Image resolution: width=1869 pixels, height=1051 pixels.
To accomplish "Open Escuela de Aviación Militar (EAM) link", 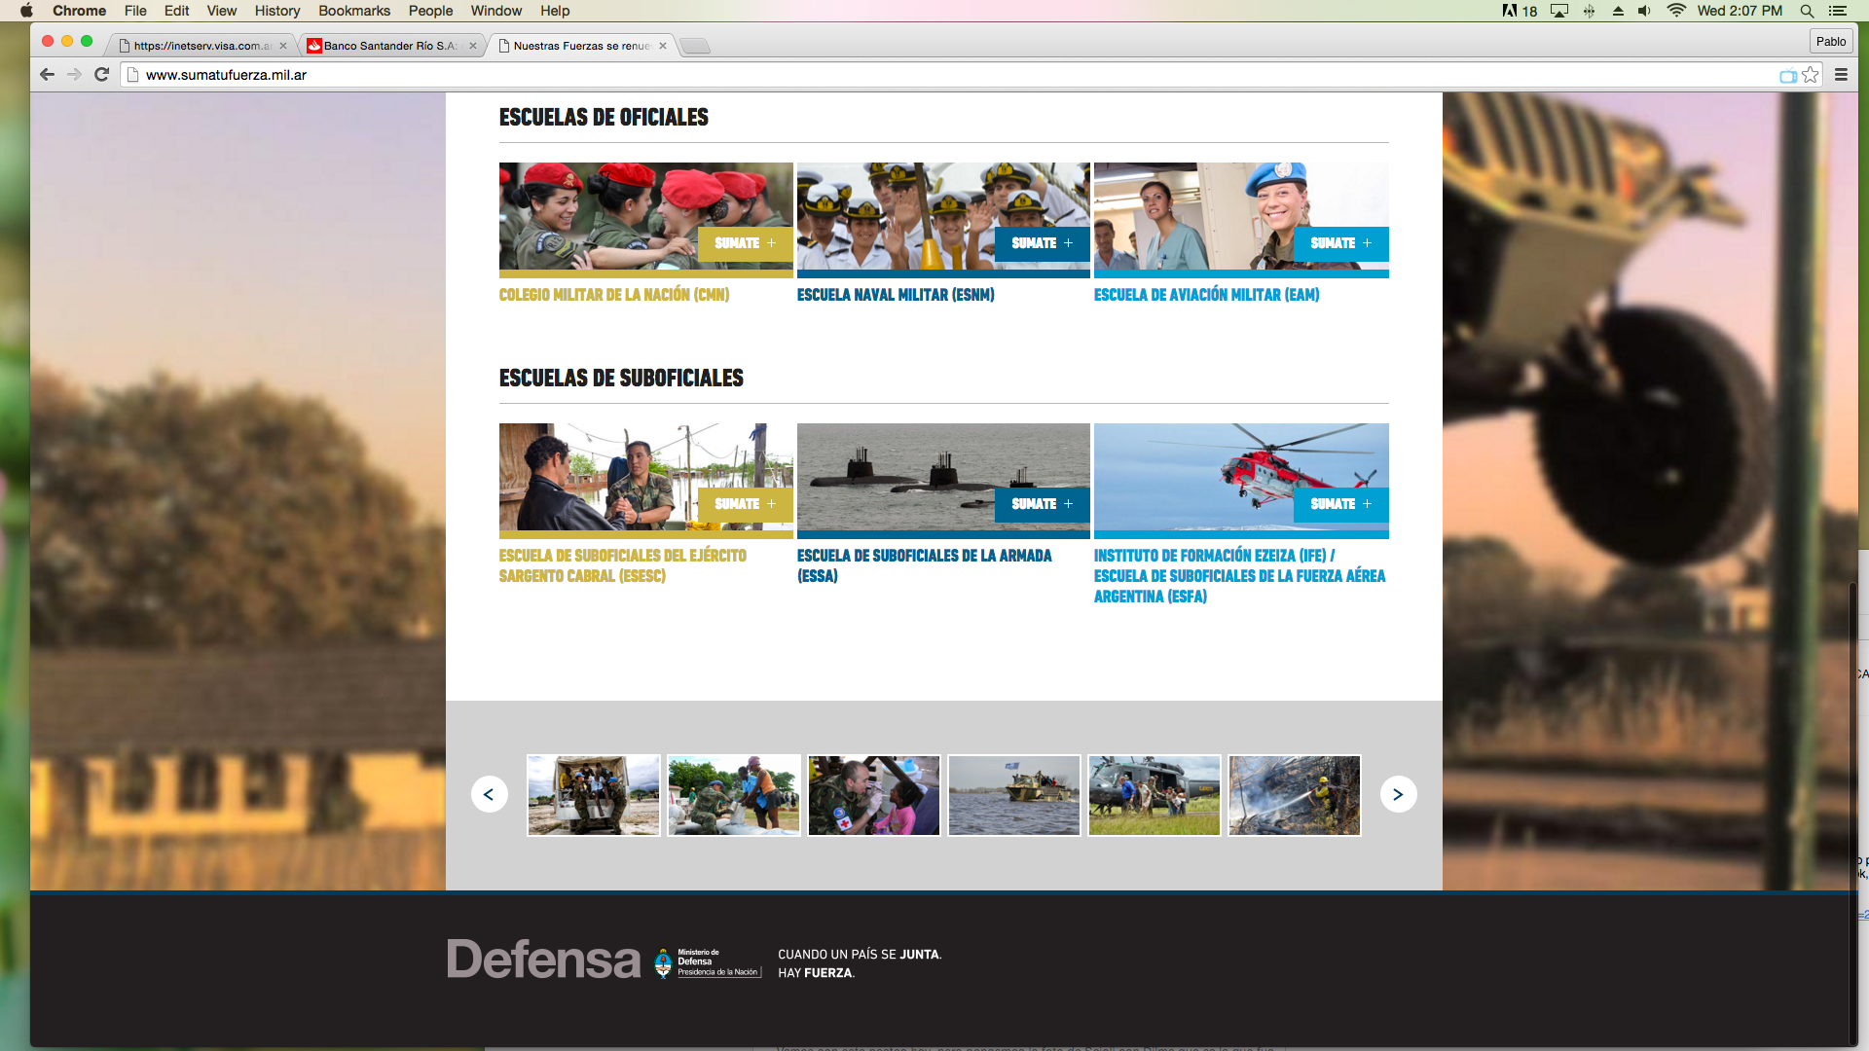I will point(1206,295).
